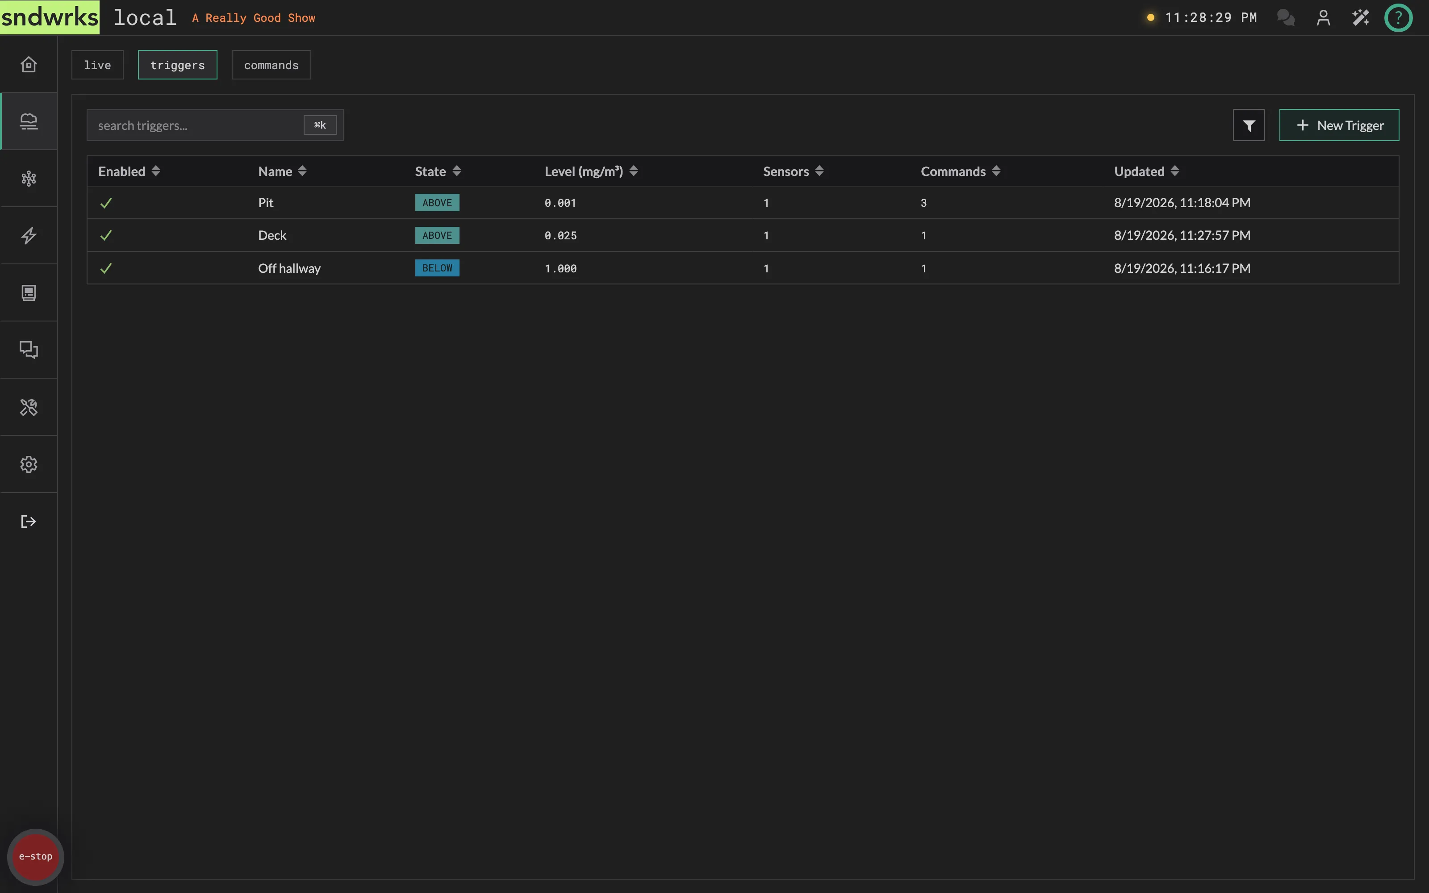
Task: Click the level value 1.000
Action: click(560, 269)
